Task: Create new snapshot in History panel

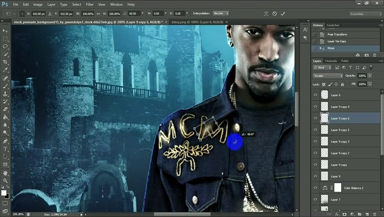Action: click(x=366, y=55)
